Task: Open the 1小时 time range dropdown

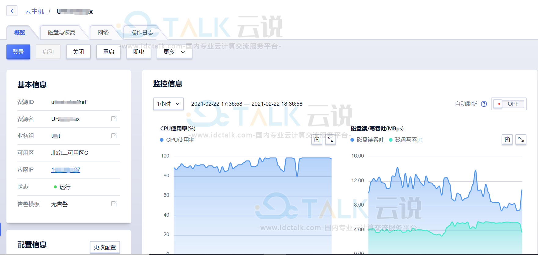Action: click(x=168, y=104)
